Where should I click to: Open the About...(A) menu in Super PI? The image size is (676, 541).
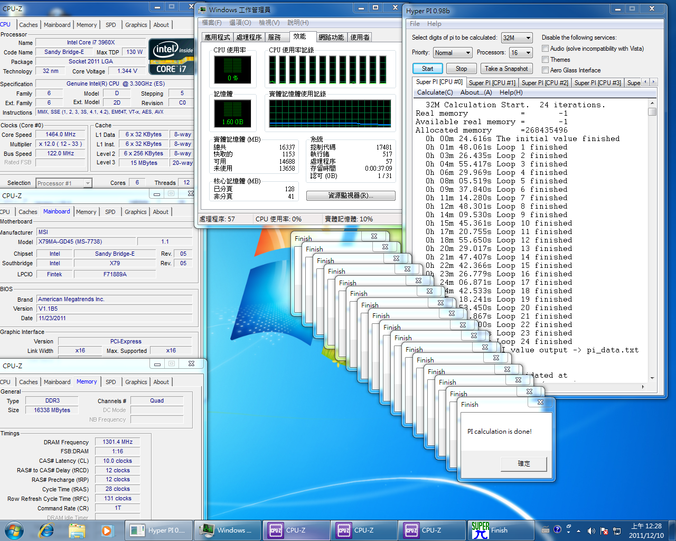pyautogui.click(x=476, y=92)
